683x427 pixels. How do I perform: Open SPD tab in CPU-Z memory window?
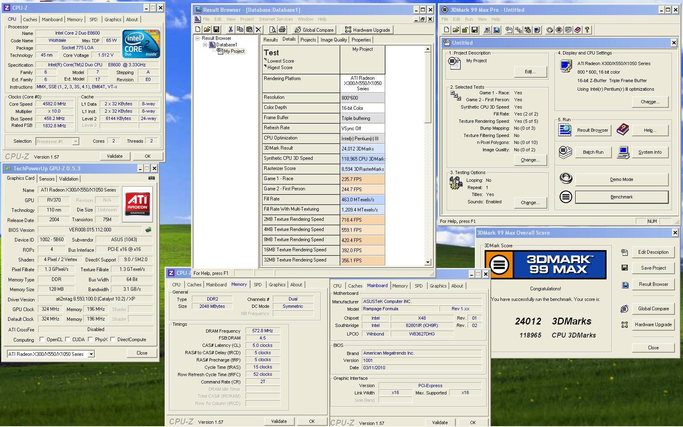coord(258,285)
